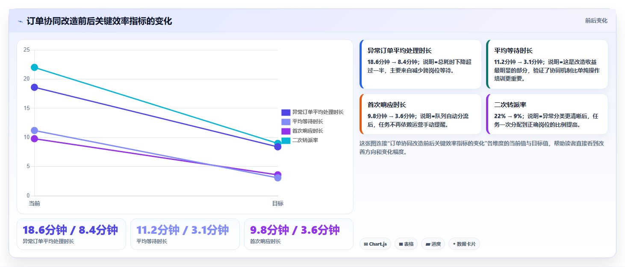Click legend text 首次响应时长
This screenshot has width=625, height=267.
click(308, 131)
